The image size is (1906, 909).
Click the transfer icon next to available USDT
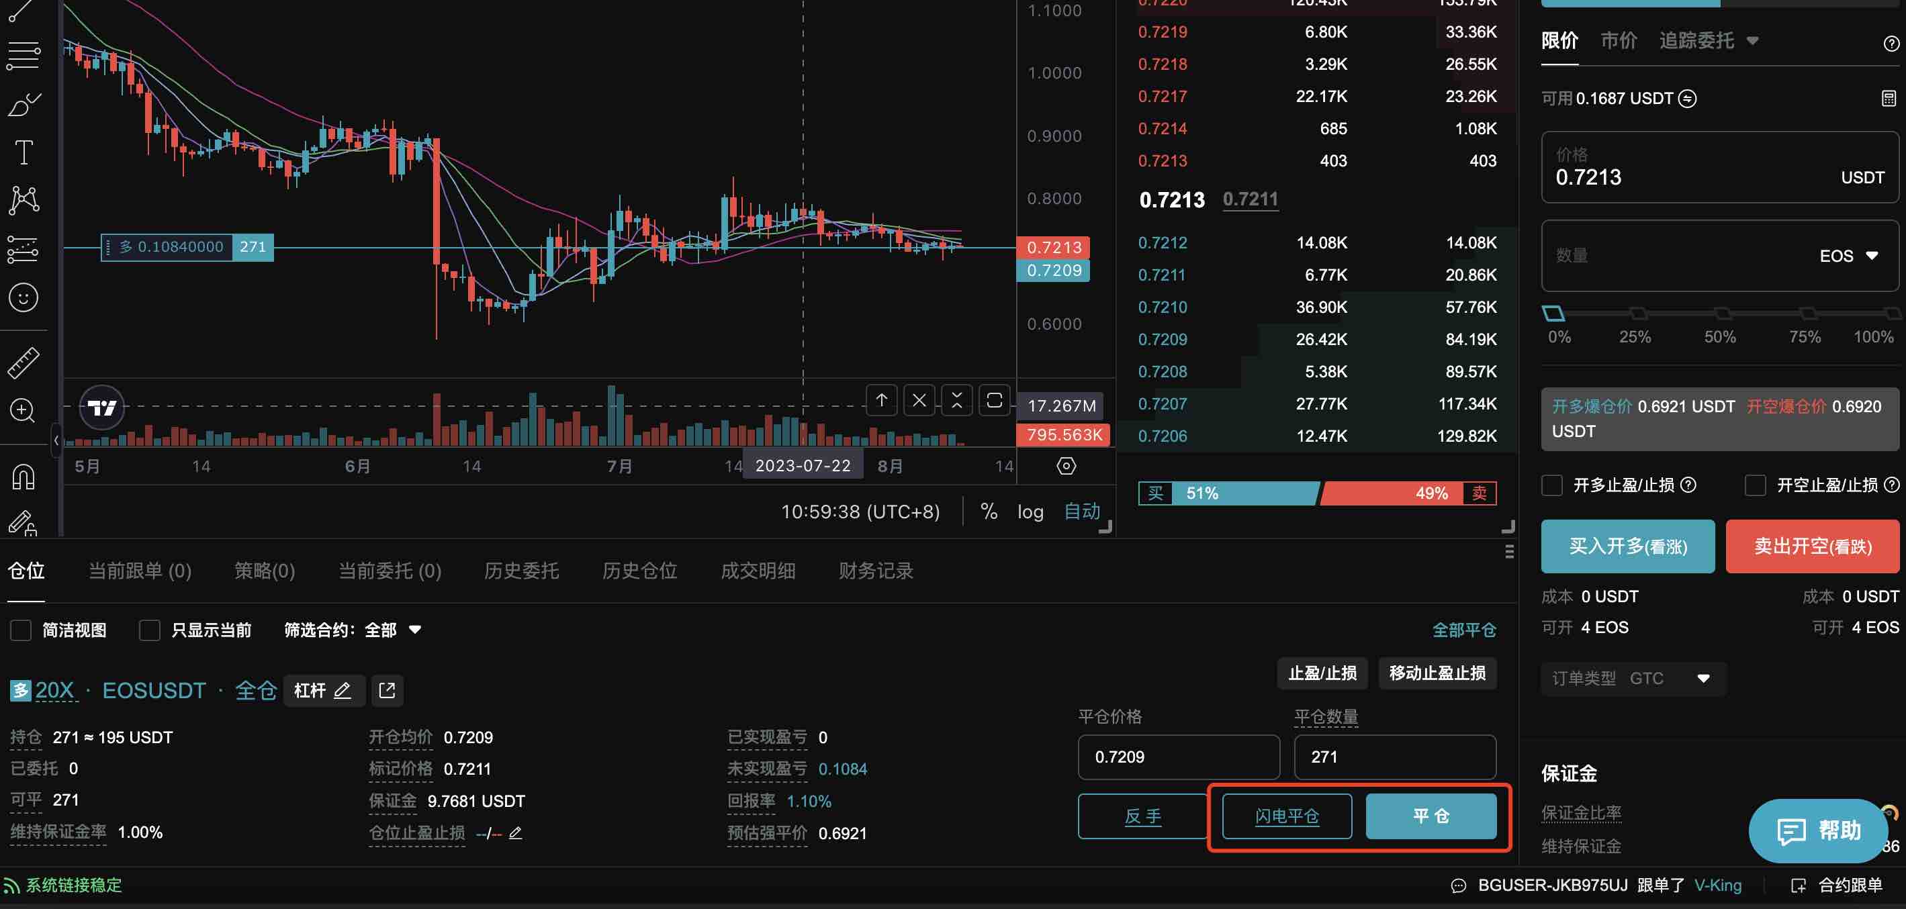pyautogui.click(x=1688, y=99)
